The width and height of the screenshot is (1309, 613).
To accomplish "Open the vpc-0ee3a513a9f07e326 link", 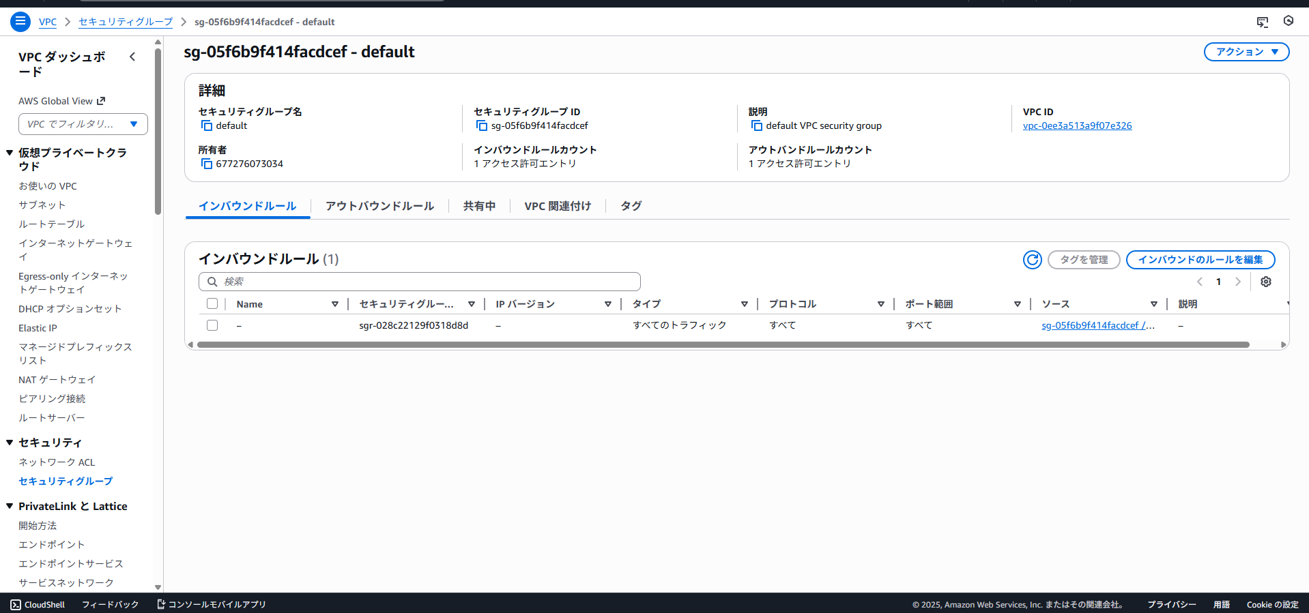I will click(1077, 126).
